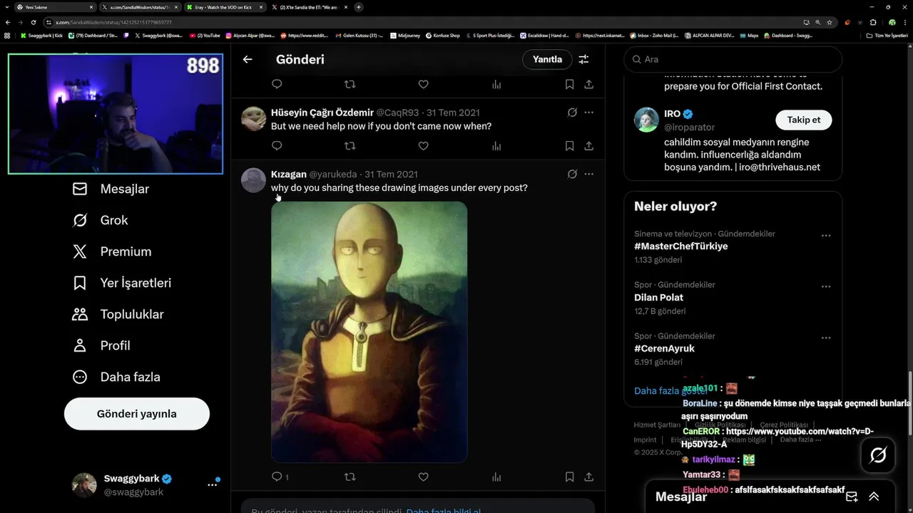Image resolution: width=913 pixels, height=513 pixels.
Task: Reply to Kızagan's comment with one reply
Action: [280, 477]
